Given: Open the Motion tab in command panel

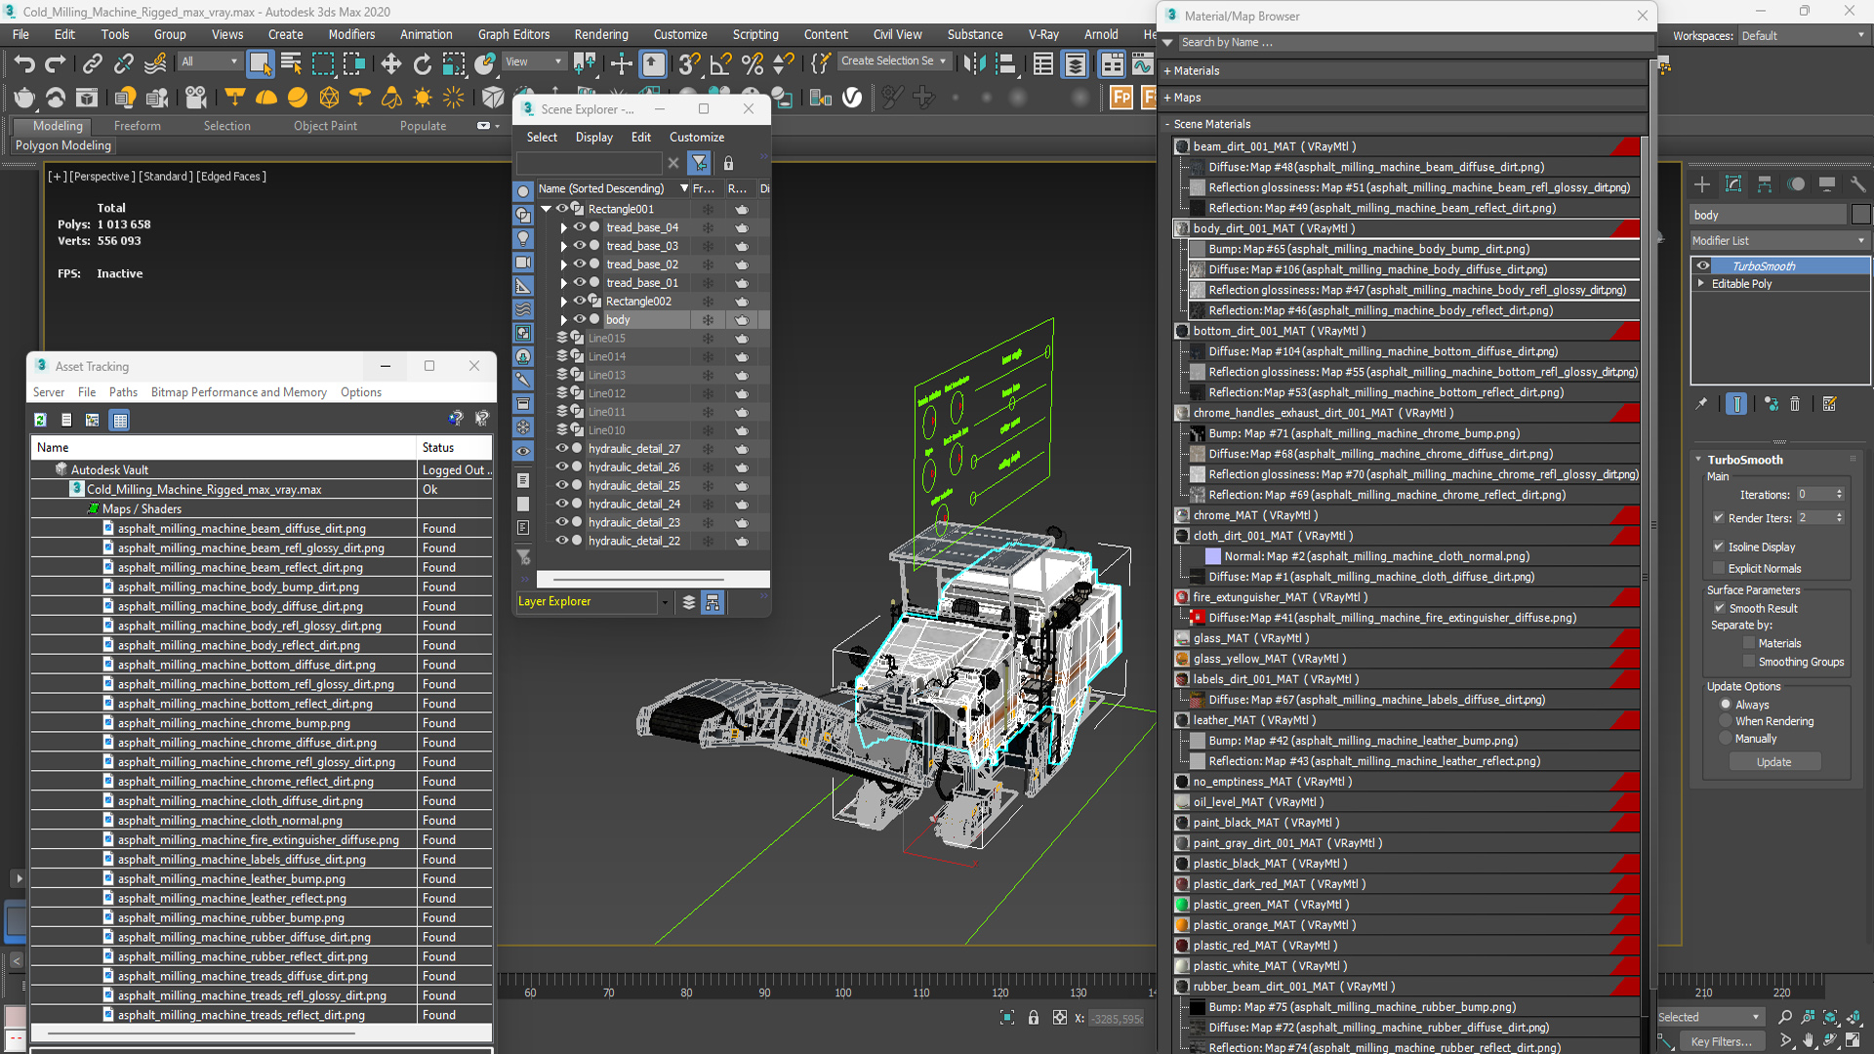Looking at the screenshot, I should 1796,183.
